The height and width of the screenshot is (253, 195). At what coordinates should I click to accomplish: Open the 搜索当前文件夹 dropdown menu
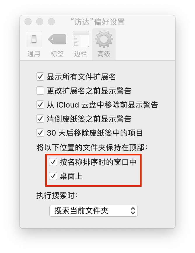click(x=93, y=211)
